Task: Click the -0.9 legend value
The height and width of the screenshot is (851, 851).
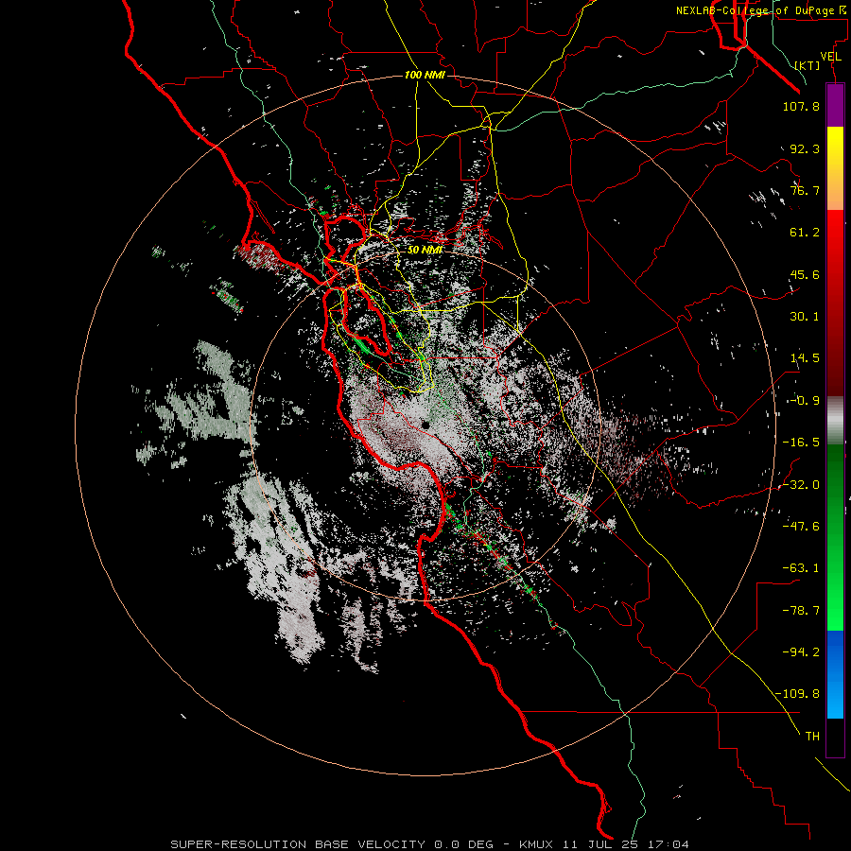Action: tap(805, 401)
